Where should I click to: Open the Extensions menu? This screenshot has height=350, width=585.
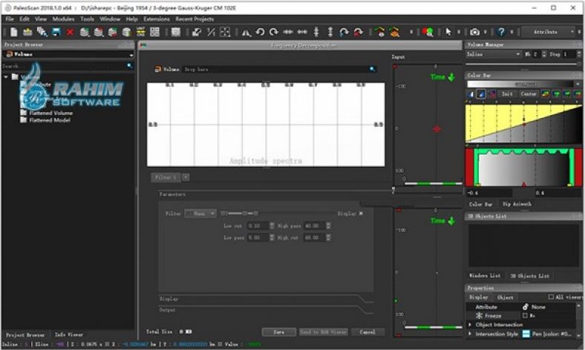[157, 19]
